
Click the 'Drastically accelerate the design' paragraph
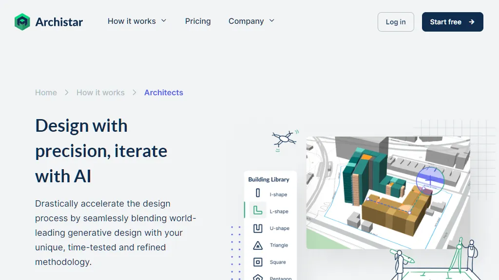[115, 233]
